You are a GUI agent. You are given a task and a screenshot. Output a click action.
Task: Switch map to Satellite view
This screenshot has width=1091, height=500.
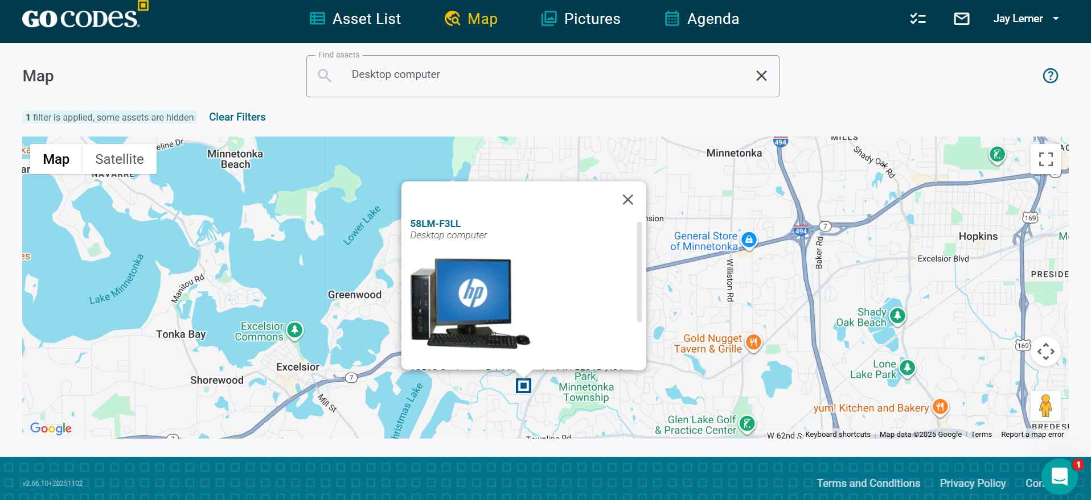click(x=119, y=159)
